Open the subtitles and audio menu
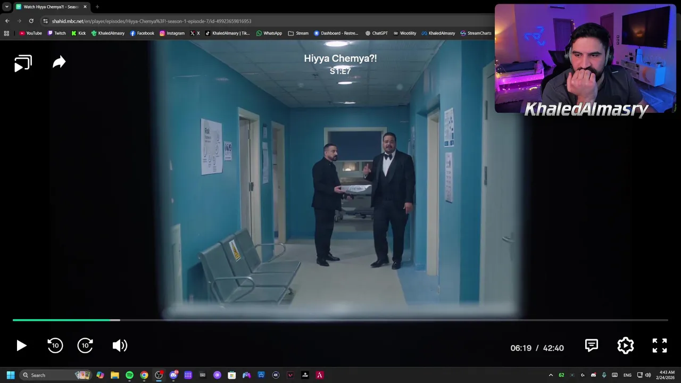 pyautogui.click(x=592, y=346)
